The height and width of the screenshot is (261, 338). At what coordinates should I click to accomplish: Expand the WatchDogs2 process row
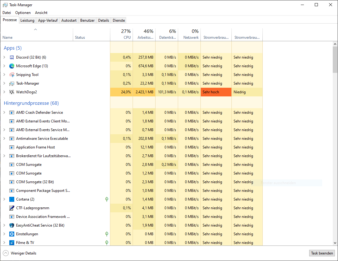coord(4,92)
